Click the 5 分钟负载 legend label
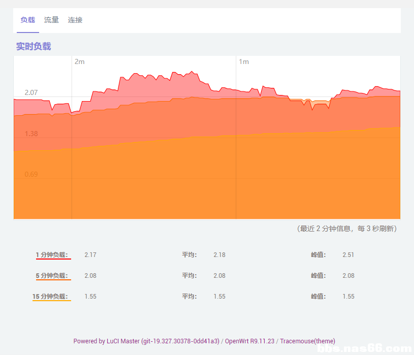This screenshot has width=414, height=355. point(52,276)
